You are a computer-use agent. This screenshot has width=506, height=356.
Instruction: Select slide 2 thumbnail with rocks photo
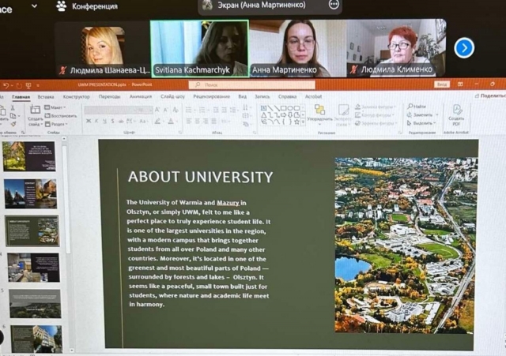point(30,193)
